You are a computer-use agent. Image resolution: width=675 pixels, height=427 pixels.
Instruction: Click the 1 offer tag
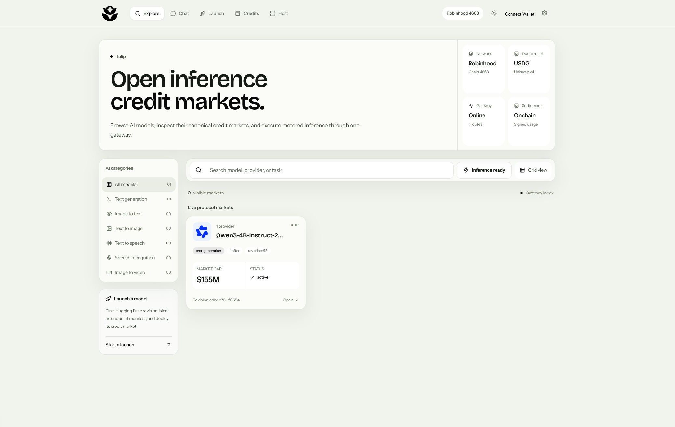pos(234,251)
